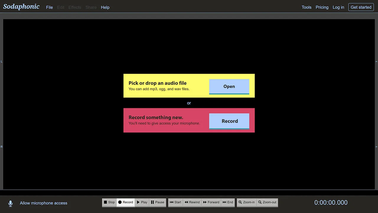View the Pricing page
This screenshot has width=378, height=213.
click(322, 7)
